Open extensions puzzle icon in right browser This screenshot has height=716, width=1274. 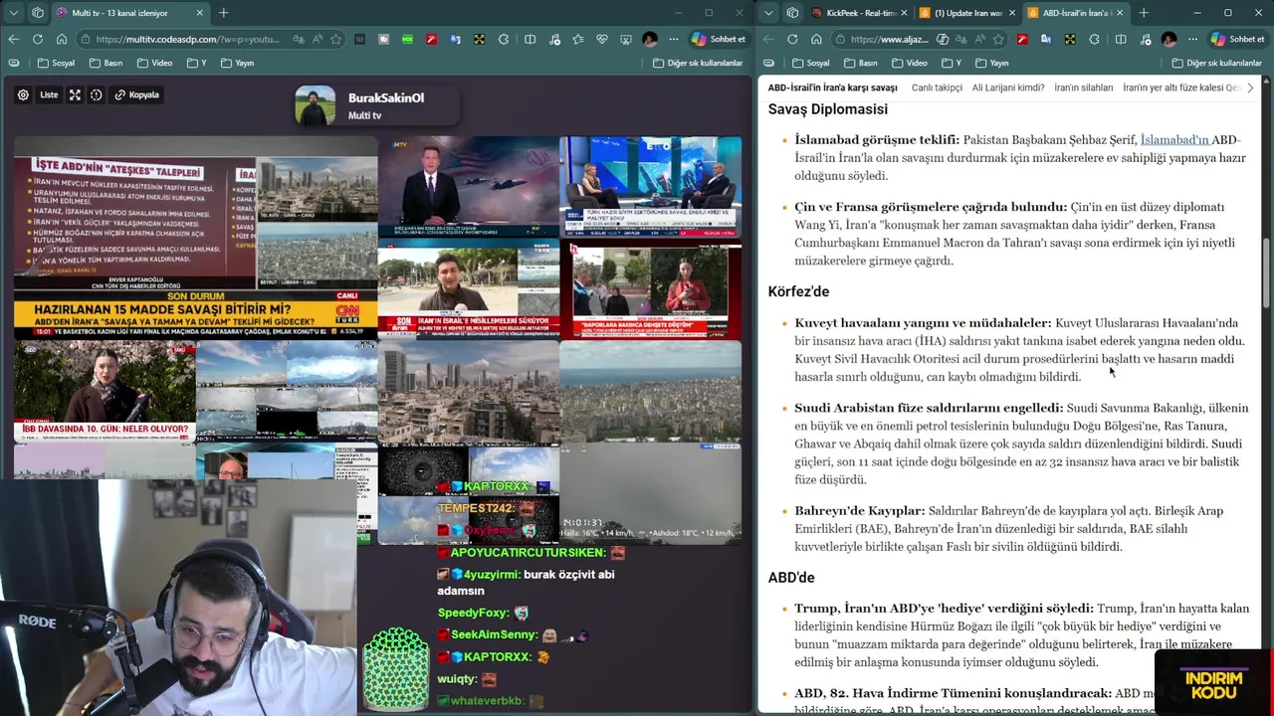point(1094,39)
